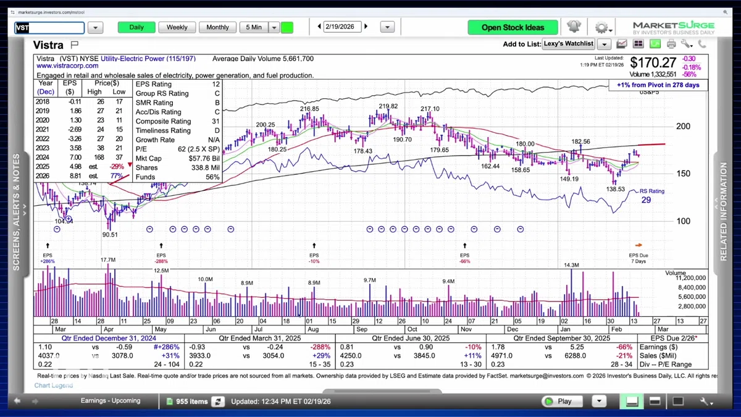
Task: Click the Composite Rating row
Action: click(x=177, y=122)
